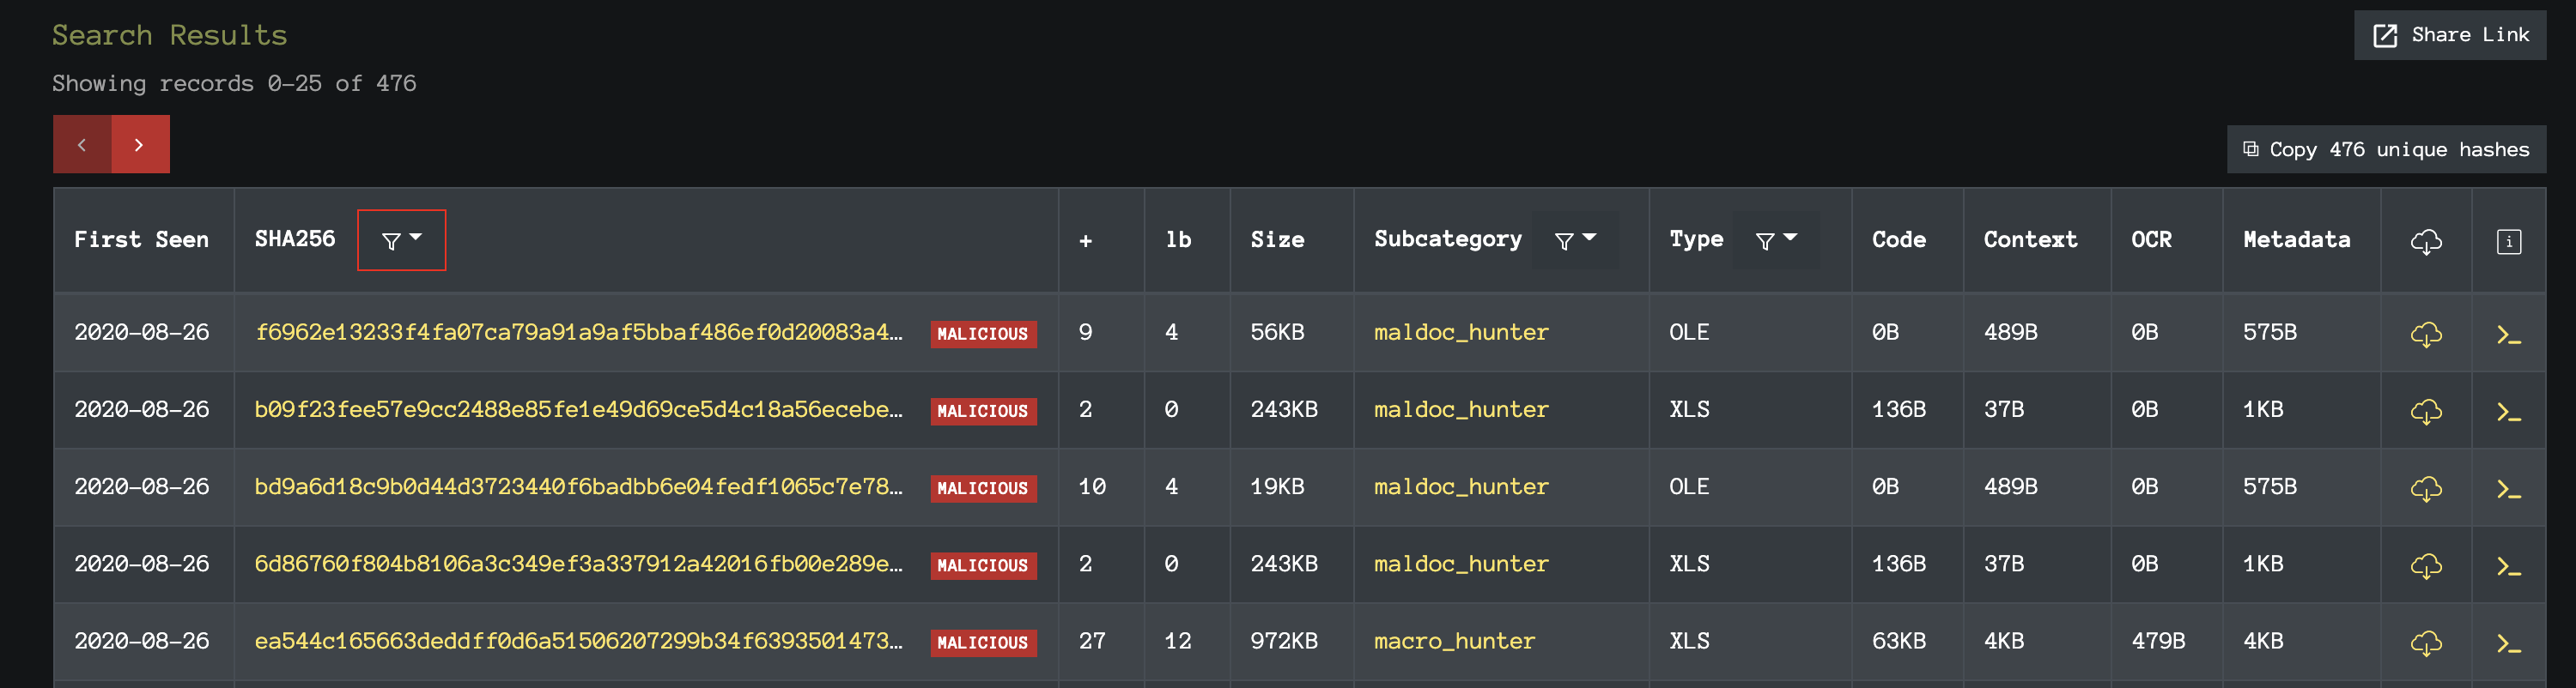Click the Context column header

pos(2030,239)
